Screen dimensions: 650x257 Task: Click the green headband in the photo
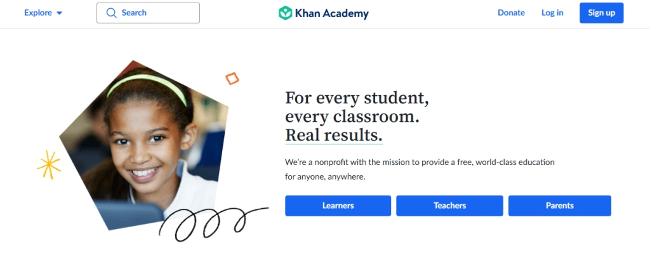147,88
